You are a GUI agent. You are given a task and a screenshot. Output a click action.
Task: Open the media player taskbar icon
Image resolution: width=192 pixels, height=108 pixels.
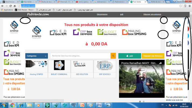click(x=38, y=105)
